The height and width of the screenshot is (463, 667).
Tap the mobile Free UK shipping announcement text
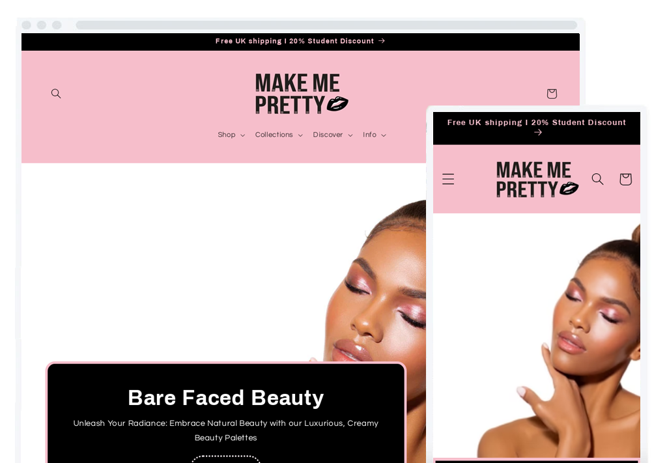tap(536, 122)
